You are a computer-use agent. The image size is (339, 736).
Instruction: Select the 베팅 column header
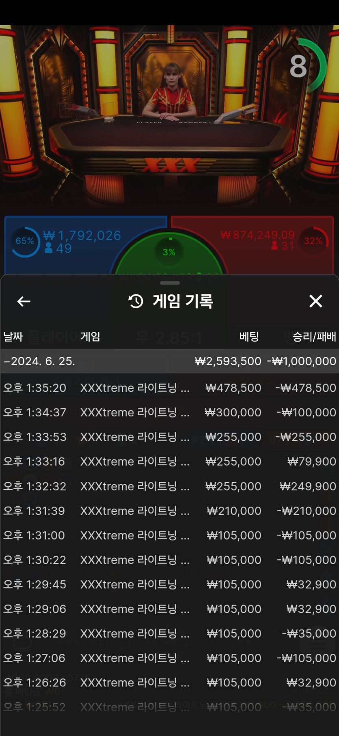tap(249, 336)
